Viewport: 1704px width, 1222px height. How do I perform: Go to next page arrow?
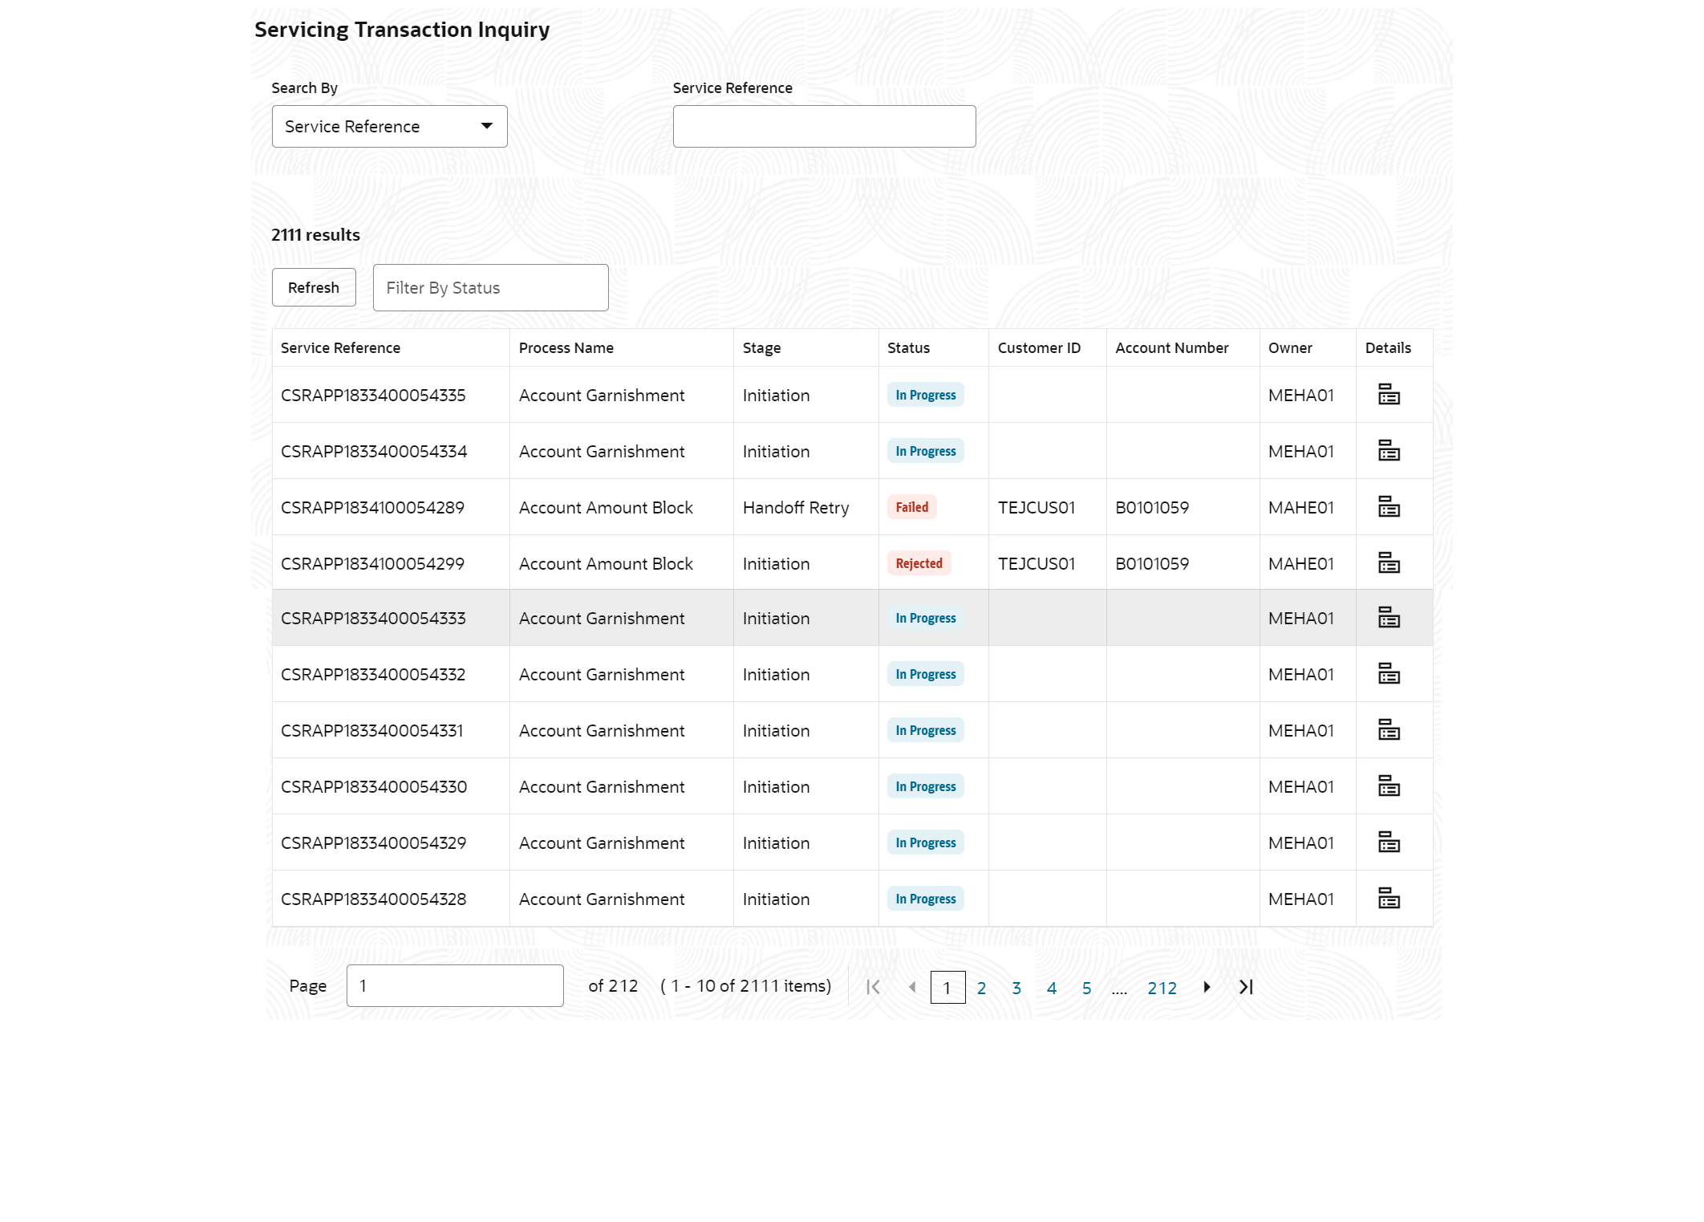pos(1207,987)
